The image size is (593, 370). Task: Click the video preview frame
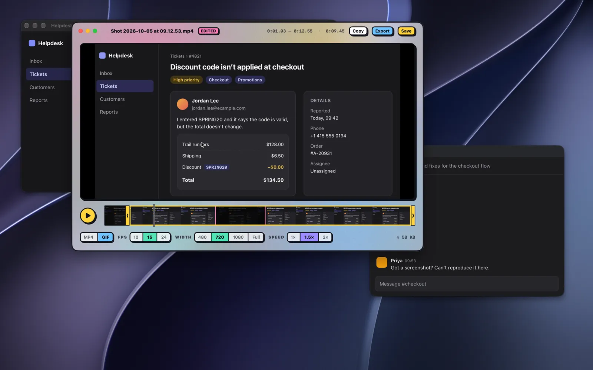pos(248,122)
